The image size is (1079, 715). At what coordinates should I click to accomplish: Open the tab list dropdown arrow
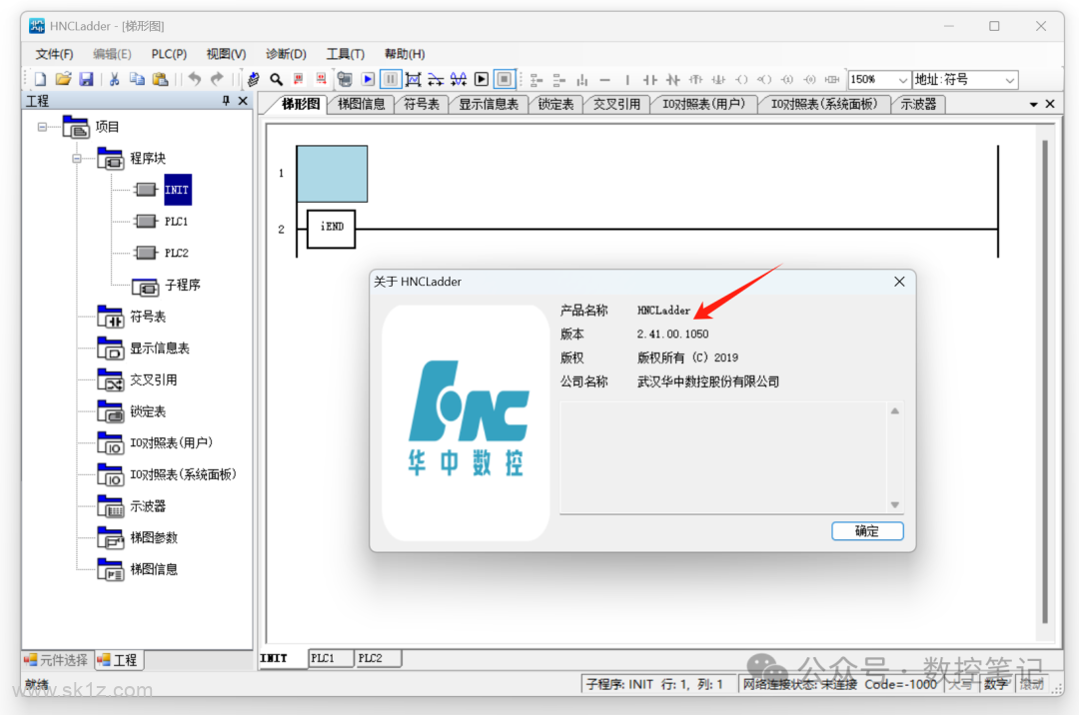pyautogui.click(x=1034, y=105)
